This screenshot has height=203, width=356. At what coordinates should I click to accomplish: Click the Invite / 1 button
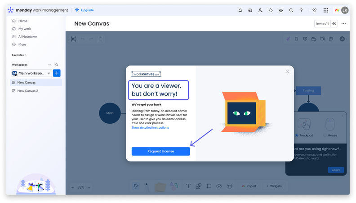322,24
